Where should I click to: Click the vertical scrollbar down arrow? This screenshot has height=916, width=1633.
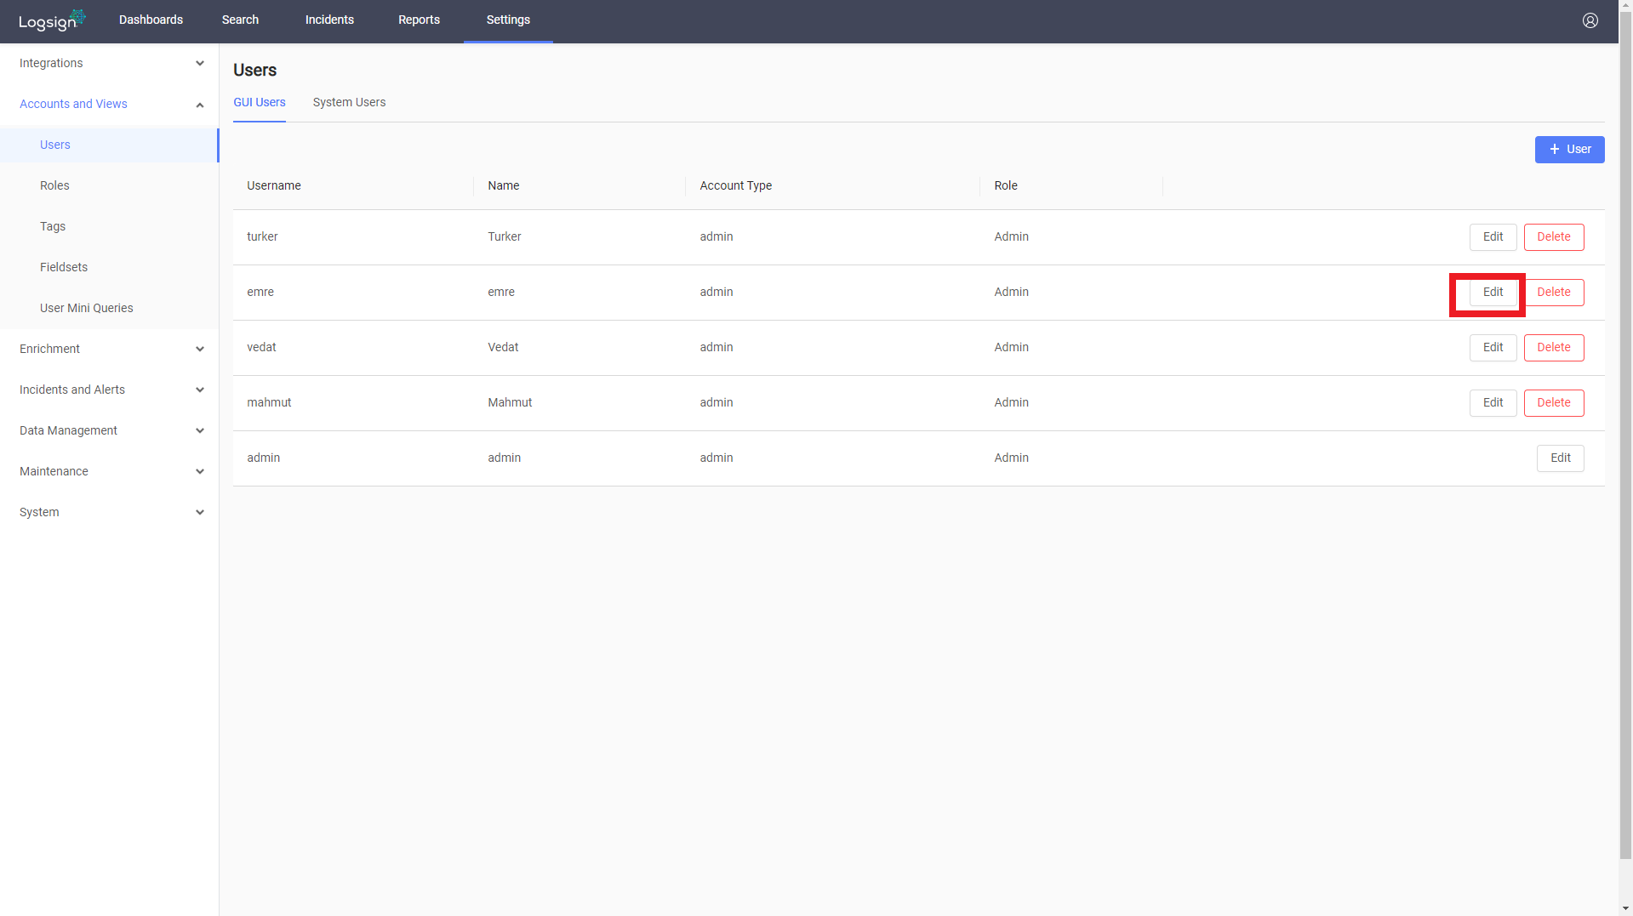(1626, 909)
